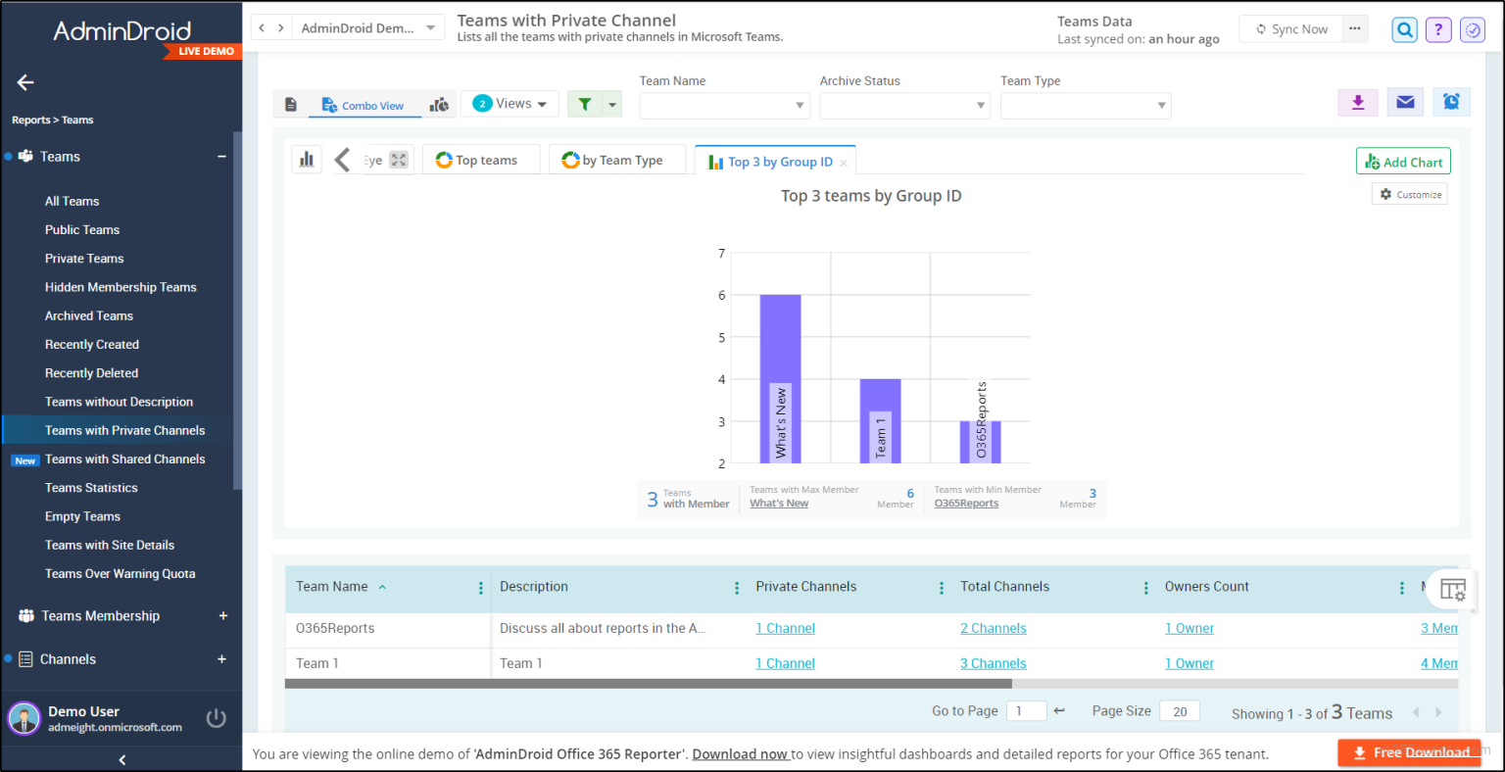Click the download export icon
The width and height of the screenshot is (1505, 772).
click(x=1357, y=102)
